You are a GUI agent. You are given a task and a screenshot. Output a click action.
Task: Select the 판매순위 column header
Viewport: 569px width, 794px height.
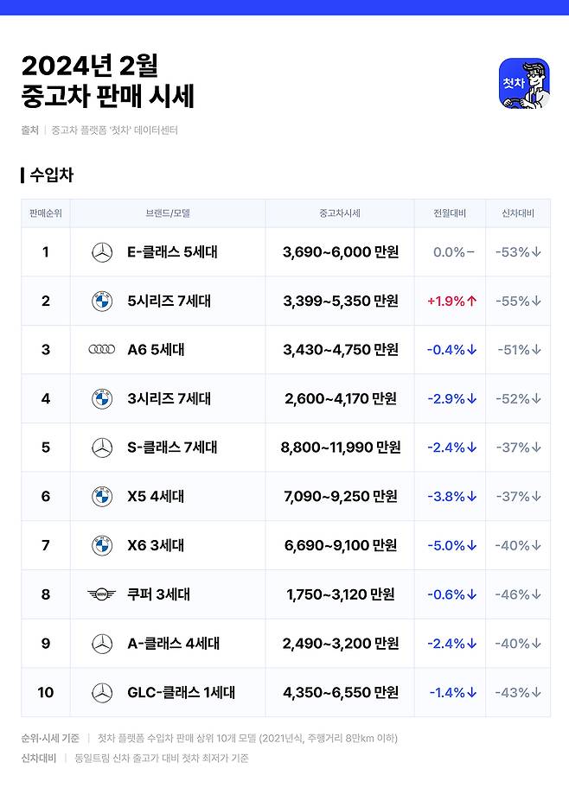point(46,213)
